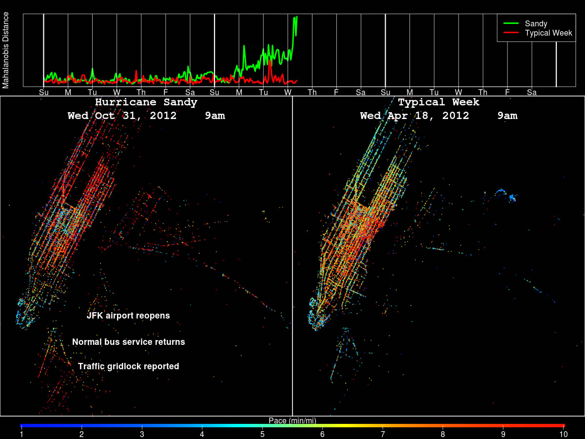Click the "Pace (min/mi)" colorbar label
Image resolution: width=585 pixels, height=439 pixels.
point(292,420)
